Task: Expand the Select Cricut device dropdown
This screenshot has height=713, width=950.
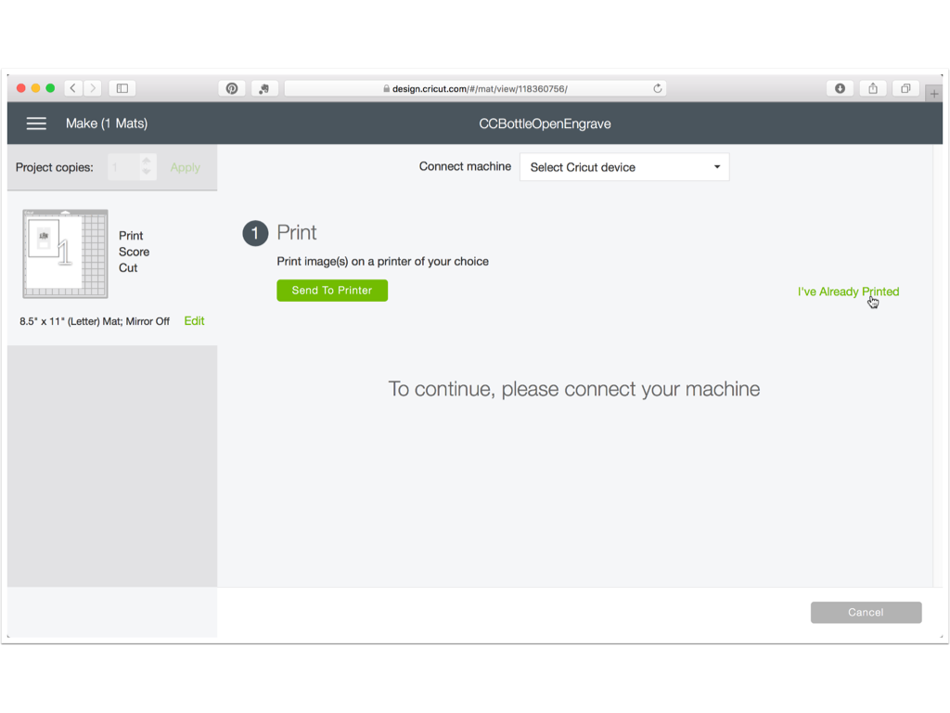Action: tap(624, 167)
